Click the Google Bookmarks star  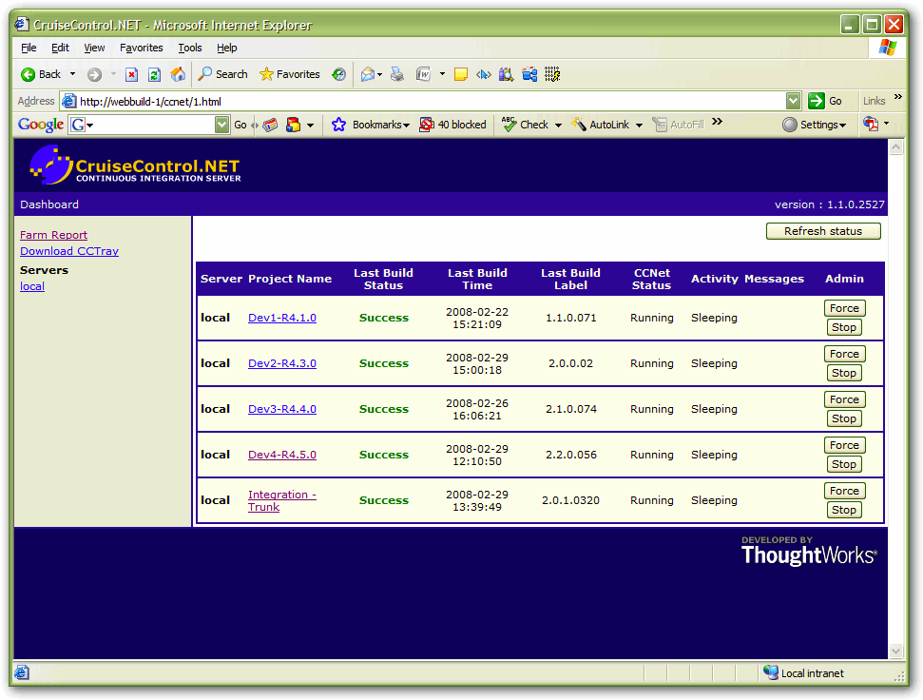tap(338, 125)
